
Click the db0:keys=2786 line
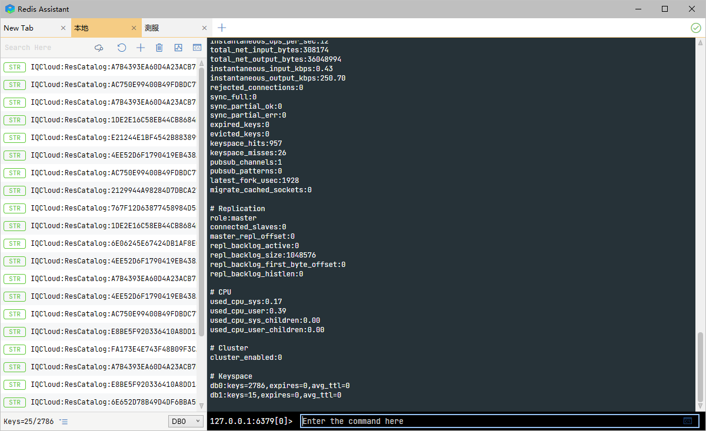pyautogui.click(x=280, y=386)
